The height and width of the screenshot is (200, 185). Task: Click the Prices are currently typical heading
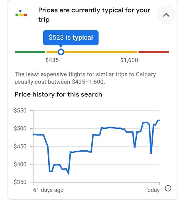pyautogui.click(x=94, y=15)
